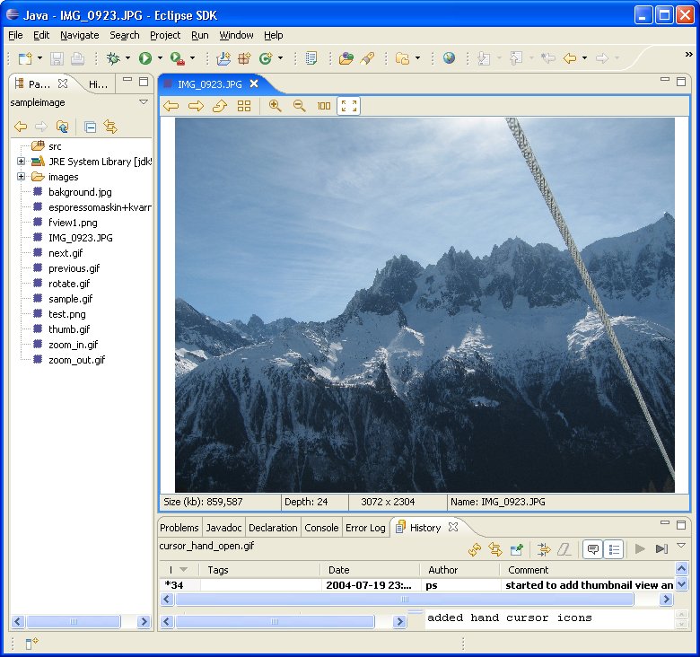Select rotate.gif in the file tree
The image size is (700, 657).
coord(68,284)
